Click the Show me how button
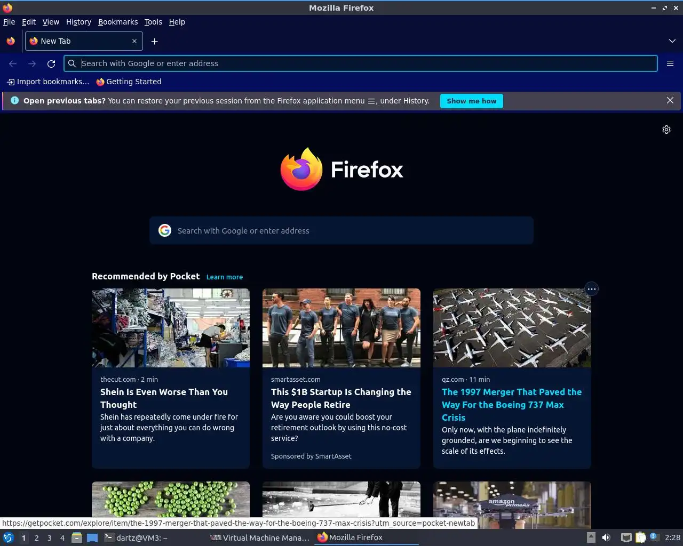Screen dimensions: 683x546 click(x=472, y=101)
